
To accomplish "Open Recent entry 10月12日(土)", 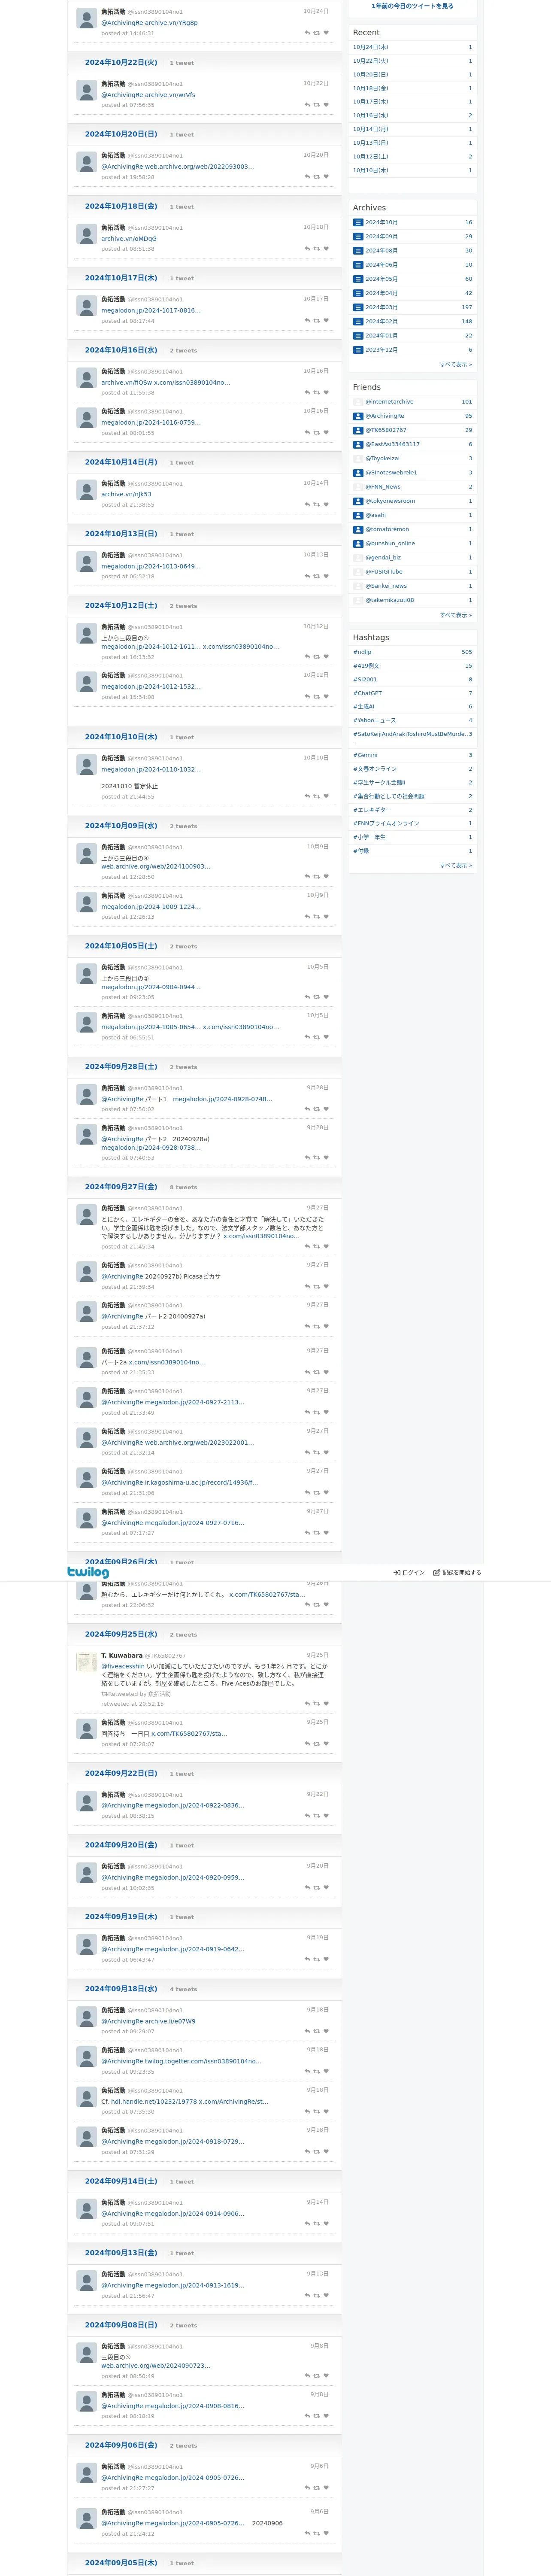I will pyautogui.click(x=371, y=156).
